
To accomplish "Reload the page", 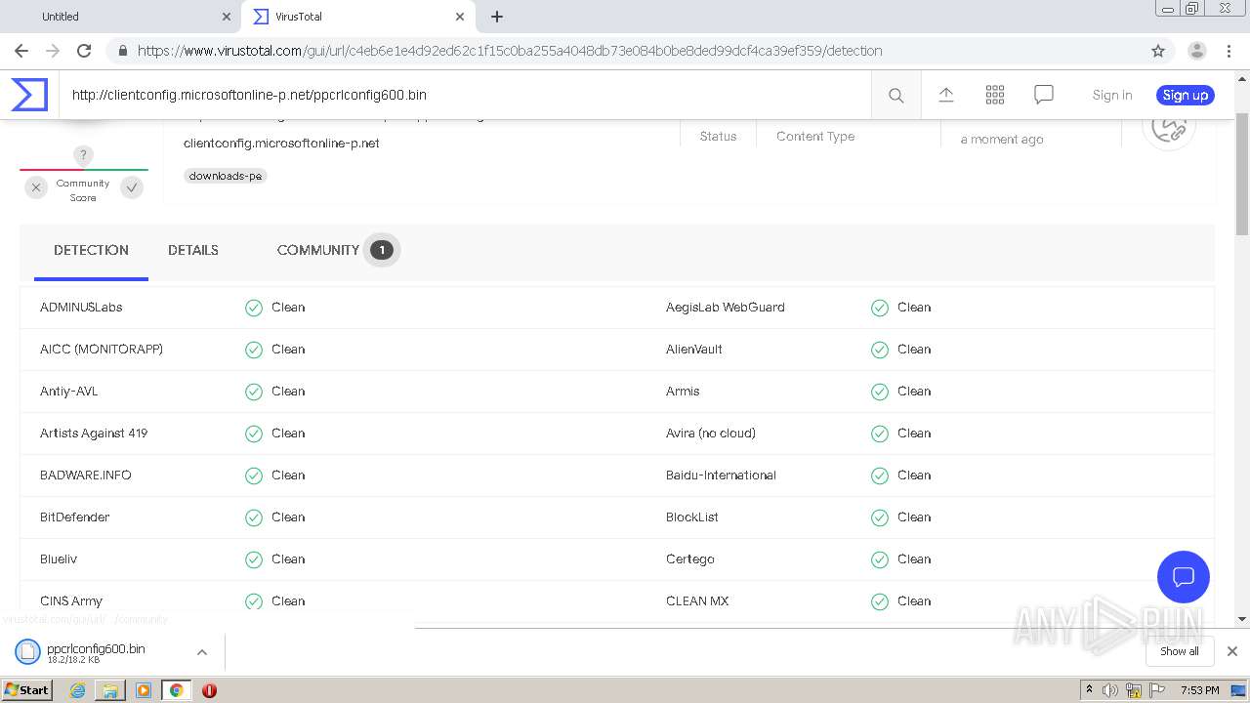I will (84, 51).
